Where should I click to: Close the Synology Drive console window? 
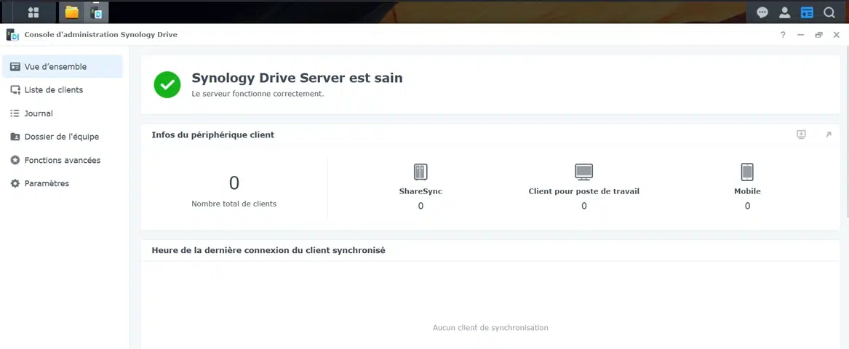(837, 35)
